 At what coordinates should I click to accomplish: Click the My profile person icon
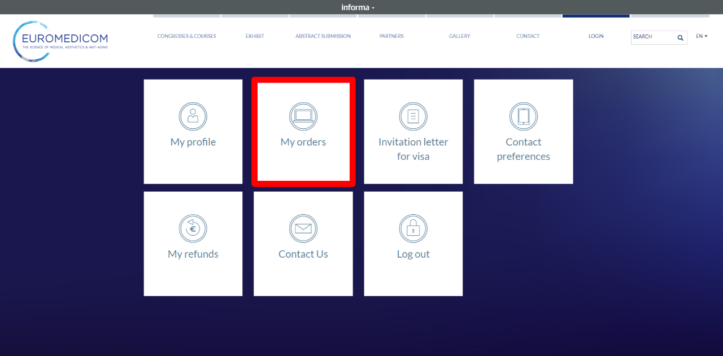tap(193, 116)
